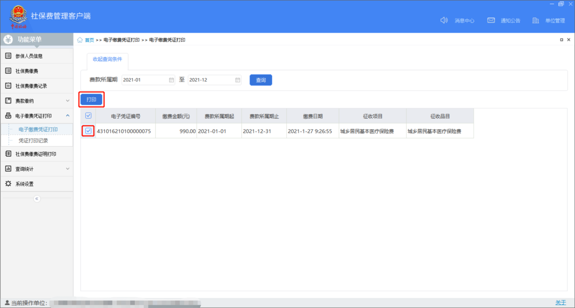Screen dimensions: 575x308
Task: Click the 通知公告 envelope icon
Action: point(491,20)
